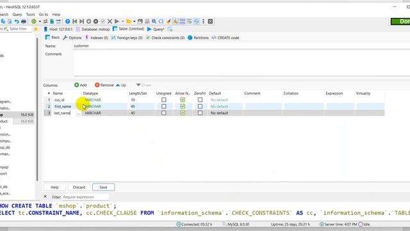The width and height of the screenshot is (410, 231).
Task: Move column Up with Up button
Action: [121, 85]
